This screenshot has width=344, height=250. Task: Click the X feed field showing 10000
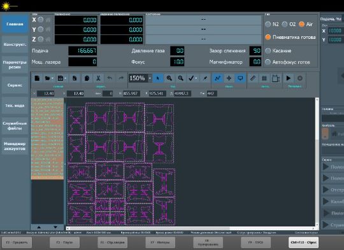point(335,31)
